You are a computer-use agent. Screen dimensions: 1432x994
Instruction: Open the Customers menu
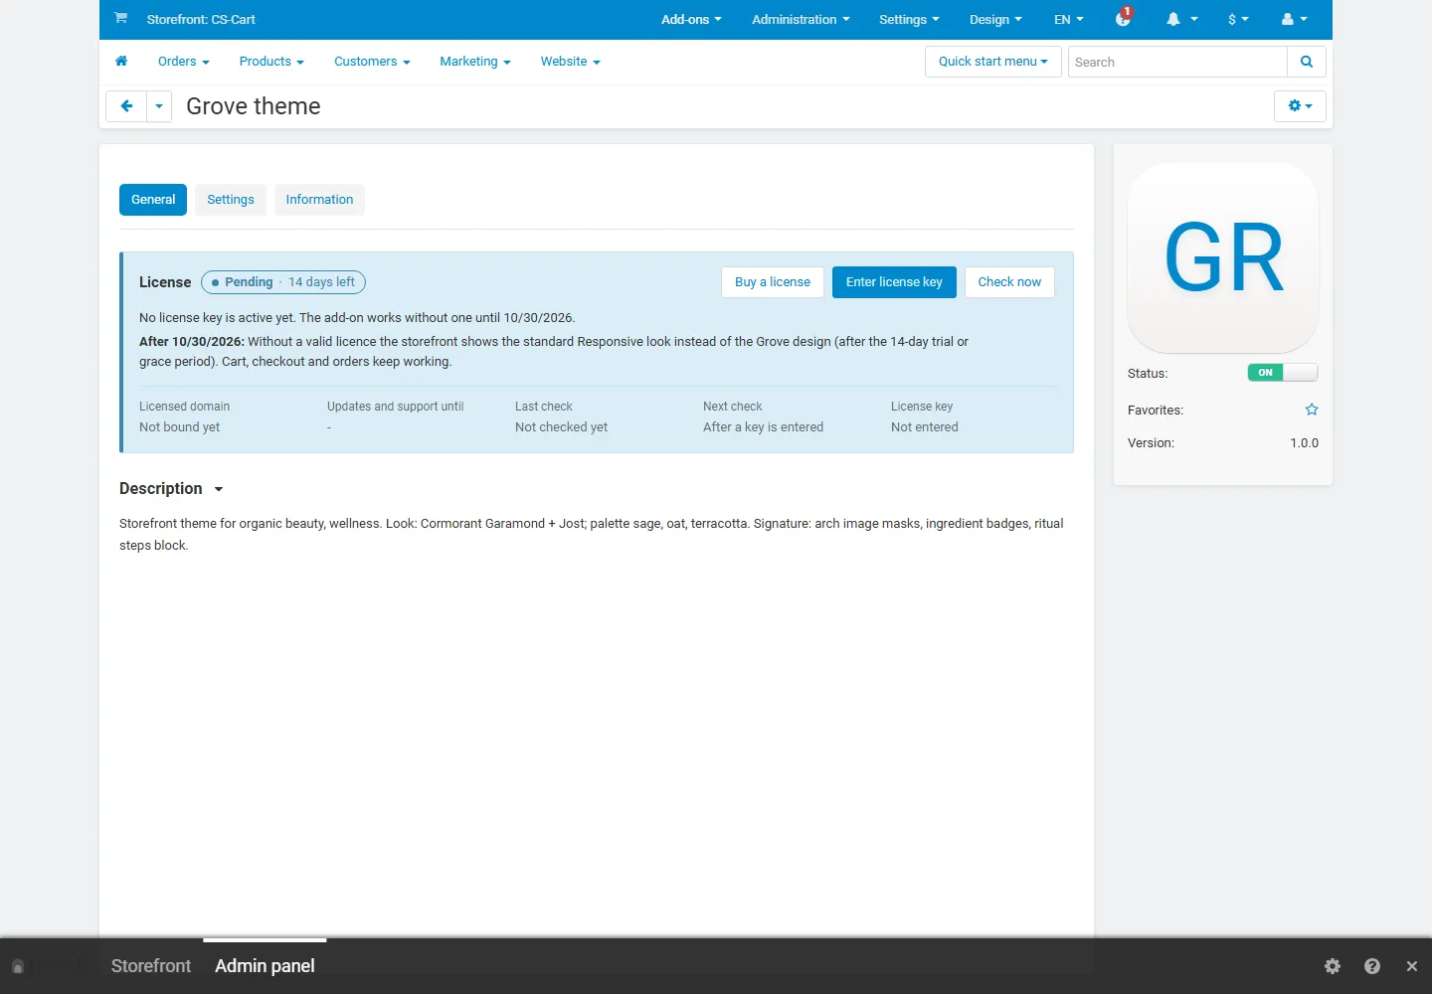click(x=372, y=62)
